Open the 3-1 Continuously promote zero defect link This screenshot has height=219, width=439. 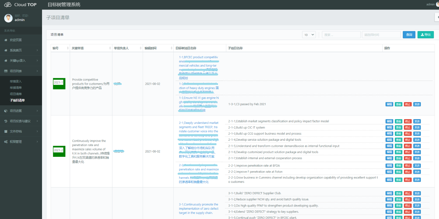pos(199,208)
